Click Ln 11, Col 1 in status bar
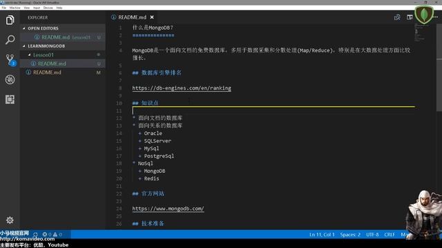Screen dimensions: 442x248 point(322,234)
